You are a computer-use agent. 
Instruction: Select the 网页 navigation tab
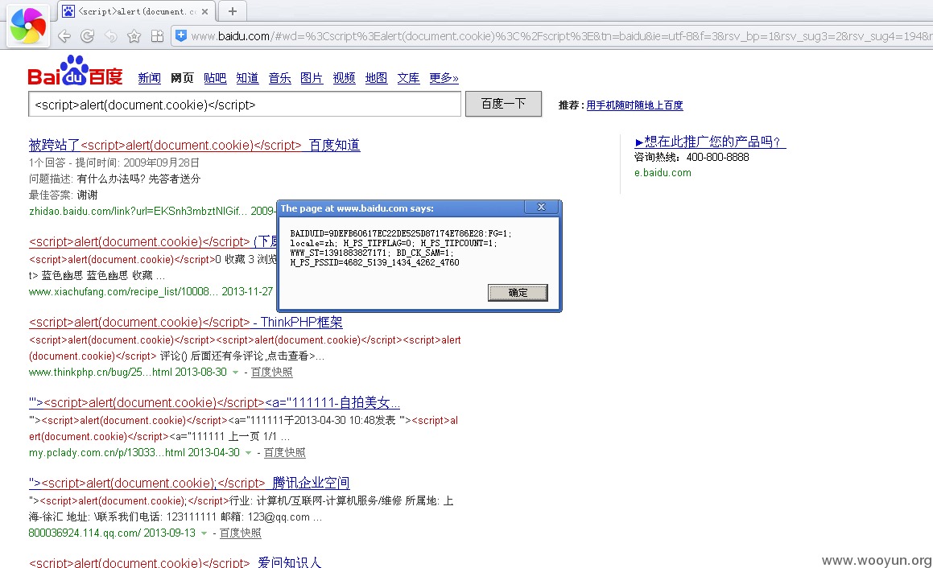click(x=182, y=78)
